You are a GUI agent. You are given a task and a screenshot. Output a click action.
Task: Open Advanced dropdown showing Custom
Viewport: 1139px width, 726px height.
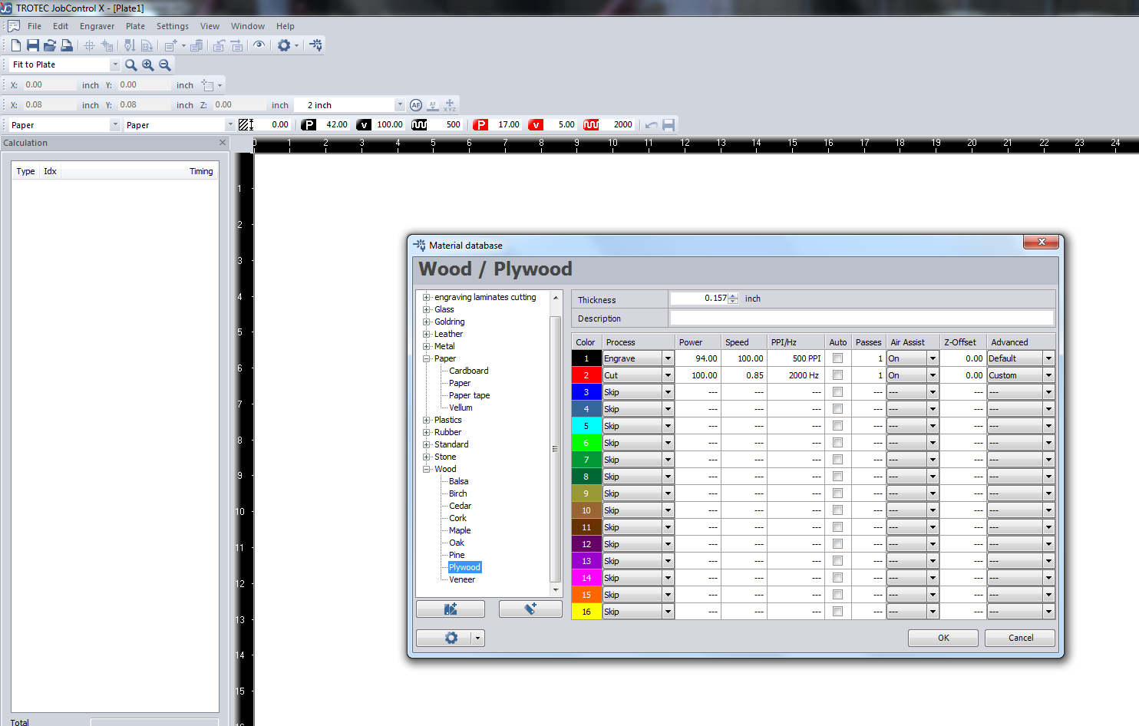1048,375
